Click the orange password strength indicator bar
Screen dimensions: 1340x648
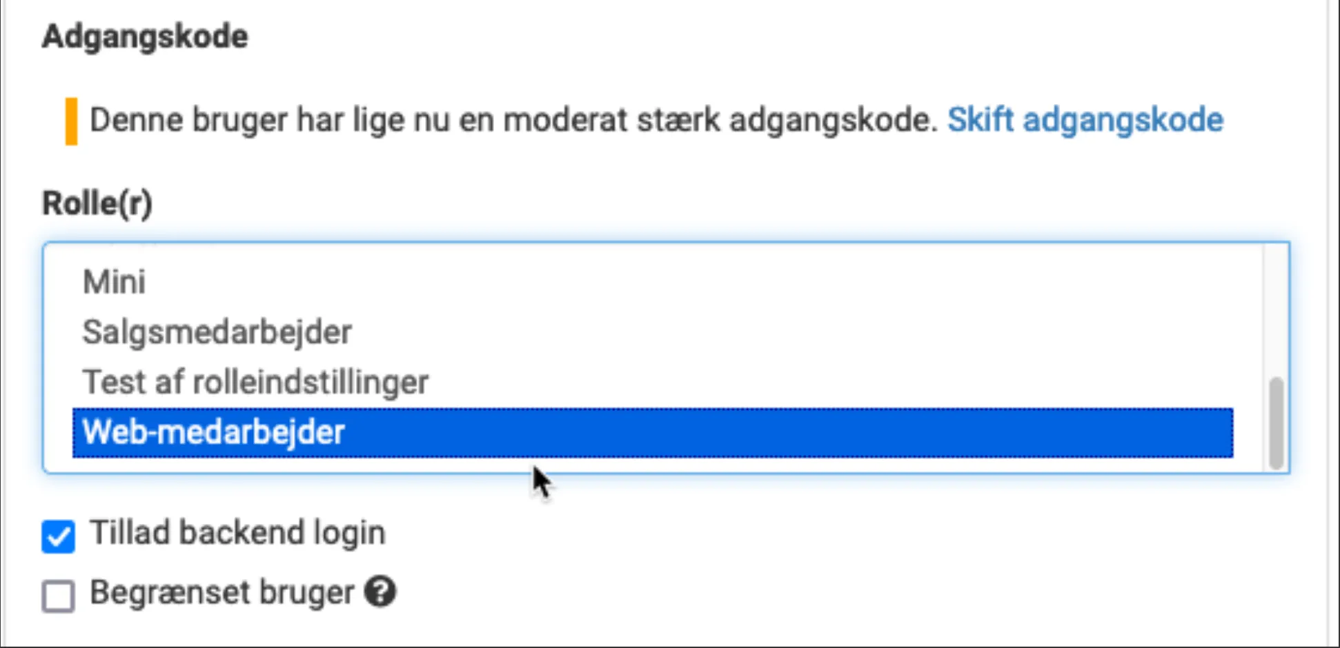71,120
